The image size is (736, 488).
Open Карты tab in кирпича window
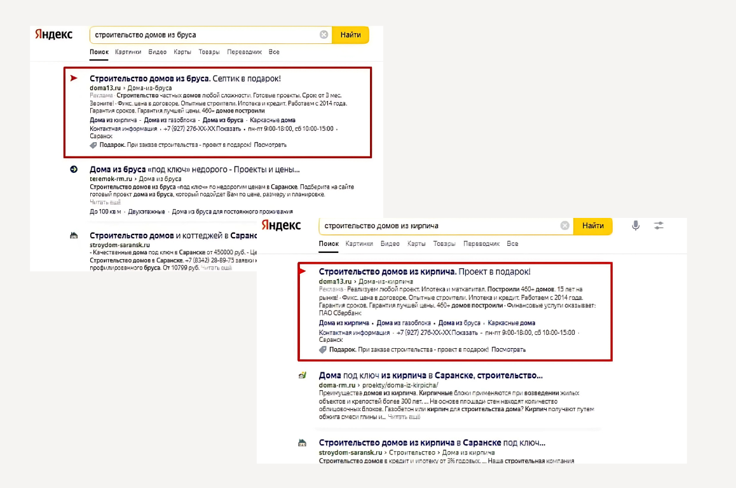(416, 243)
